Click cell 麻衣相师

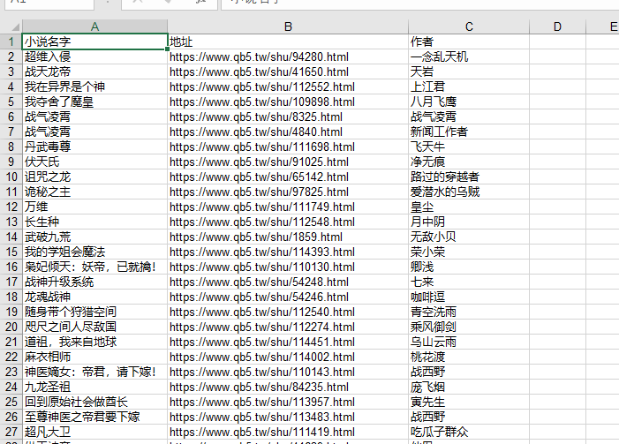pos(95,357)
